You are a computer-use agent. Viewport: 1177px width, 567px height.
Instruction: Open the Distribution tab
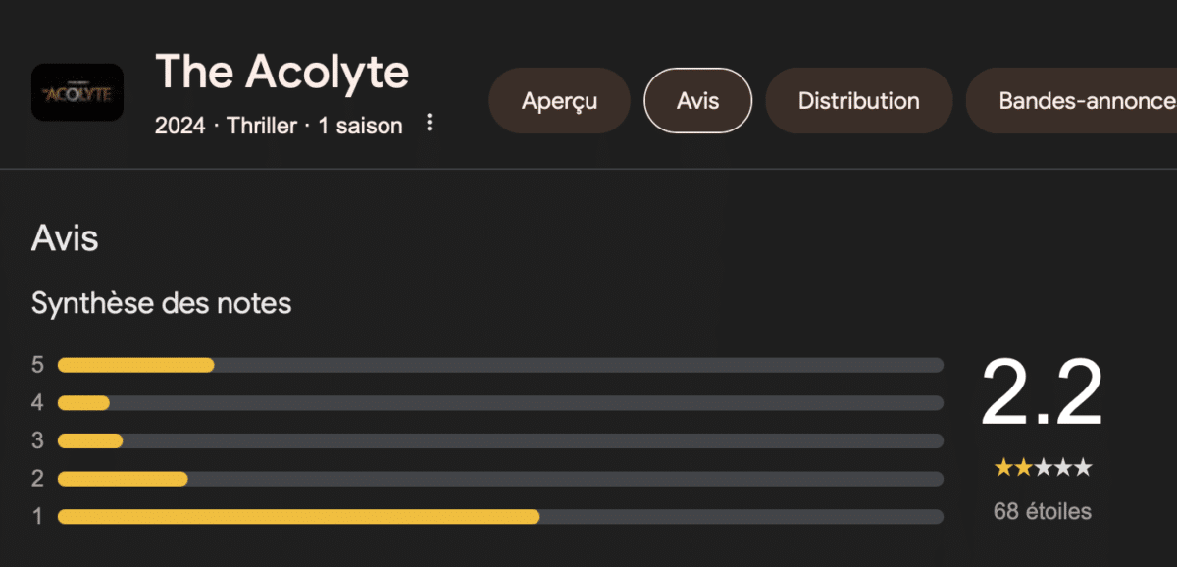[858, 100]
